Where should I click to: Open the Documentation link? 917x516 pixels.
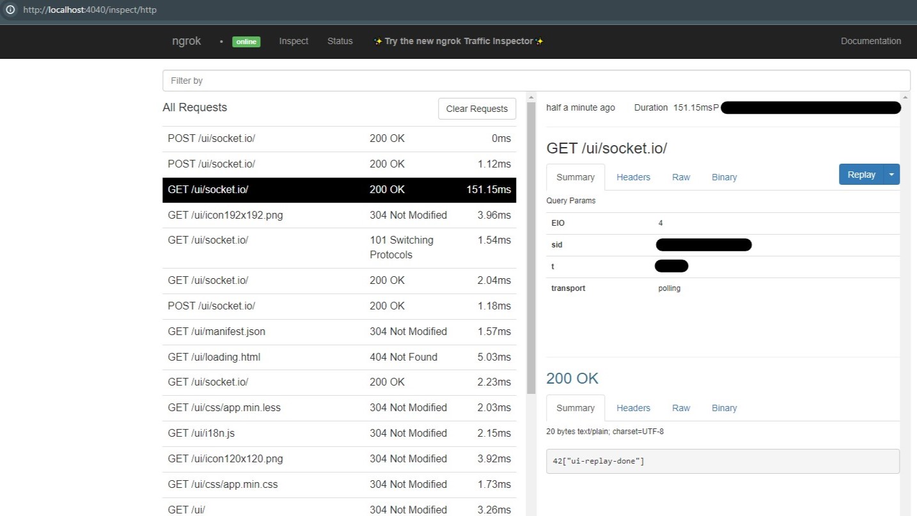pyautogui.click(x=870, y=41)
